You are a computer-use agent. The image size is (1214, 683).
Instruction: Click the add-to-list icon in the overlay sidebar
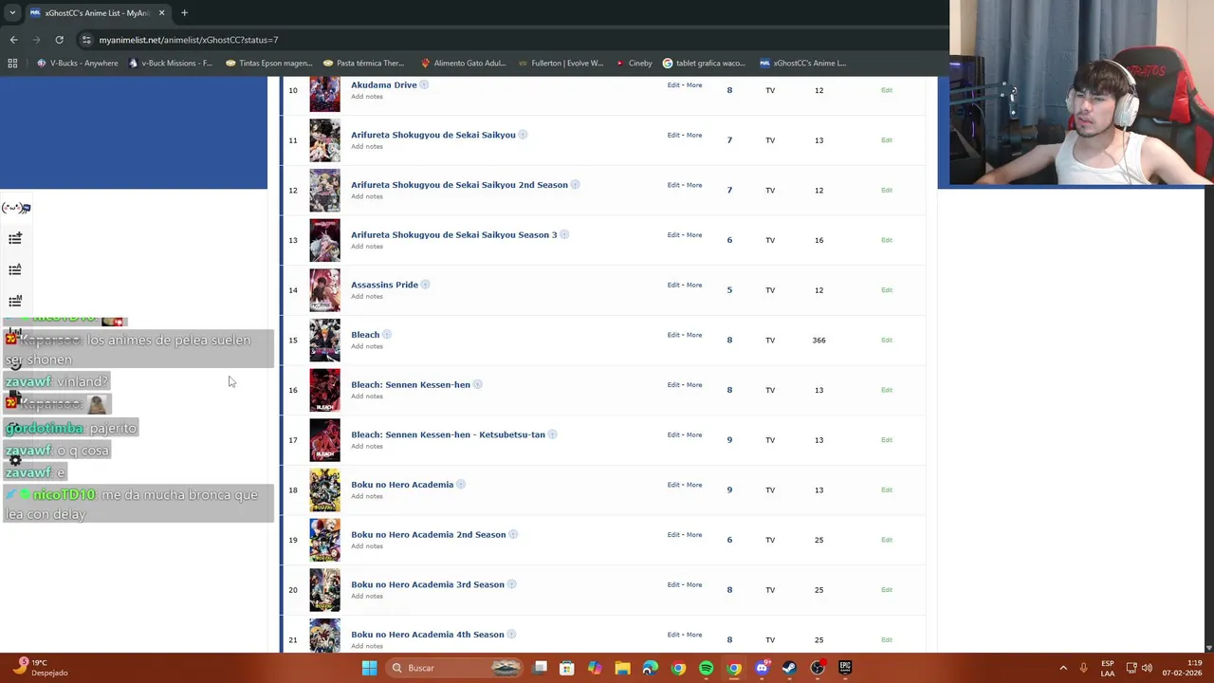(x=15, y=239)
